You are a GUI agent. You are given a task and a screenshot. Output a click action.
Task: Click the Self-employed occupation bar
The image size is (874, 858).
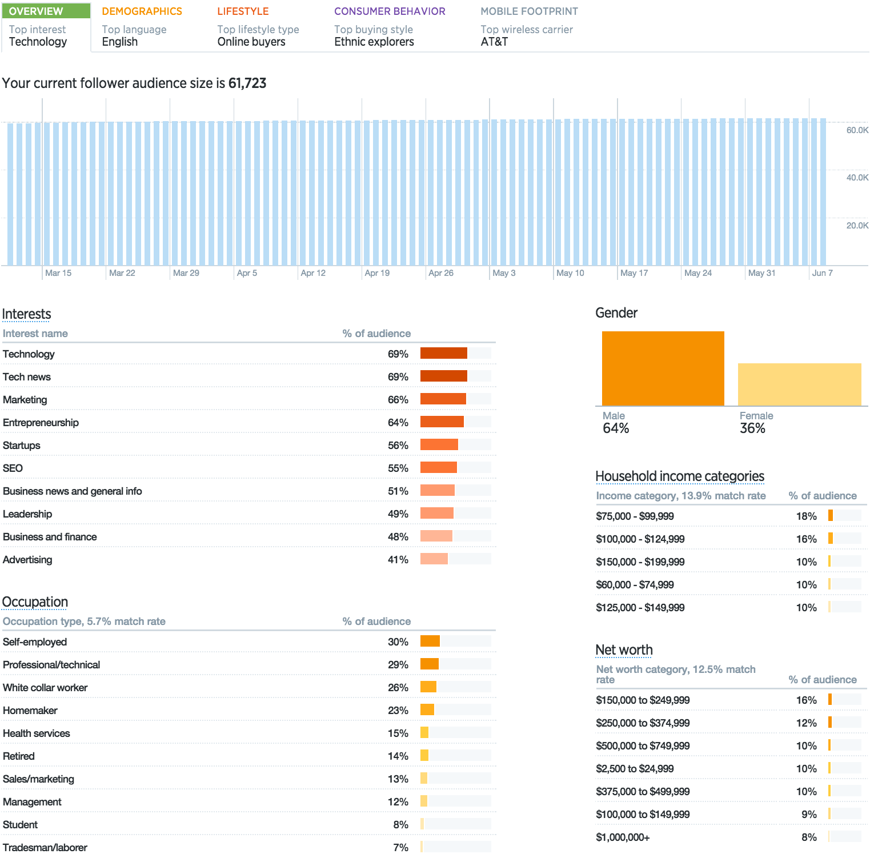point(430,640)
